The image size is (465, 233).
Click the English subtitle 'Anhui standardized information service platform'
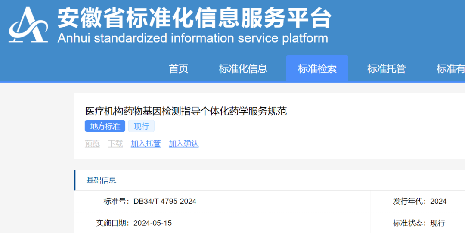coord(192,38)
